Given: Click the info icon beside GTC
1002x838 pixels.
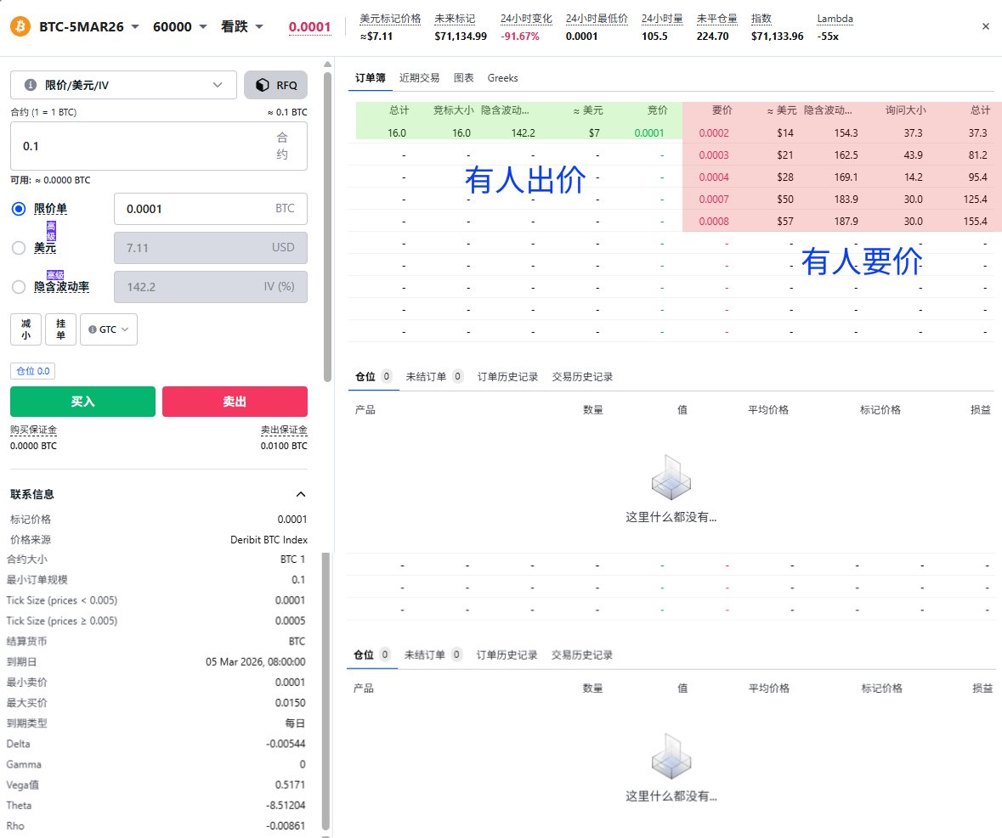Looking at the screenshot, I should tap(93, 329).
